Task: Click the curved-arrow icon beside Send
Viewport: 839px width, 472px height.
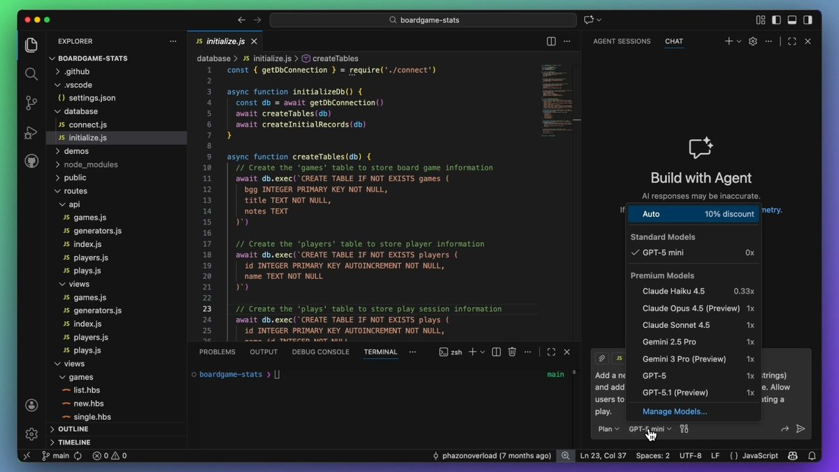Action: [x=784, y=429]
